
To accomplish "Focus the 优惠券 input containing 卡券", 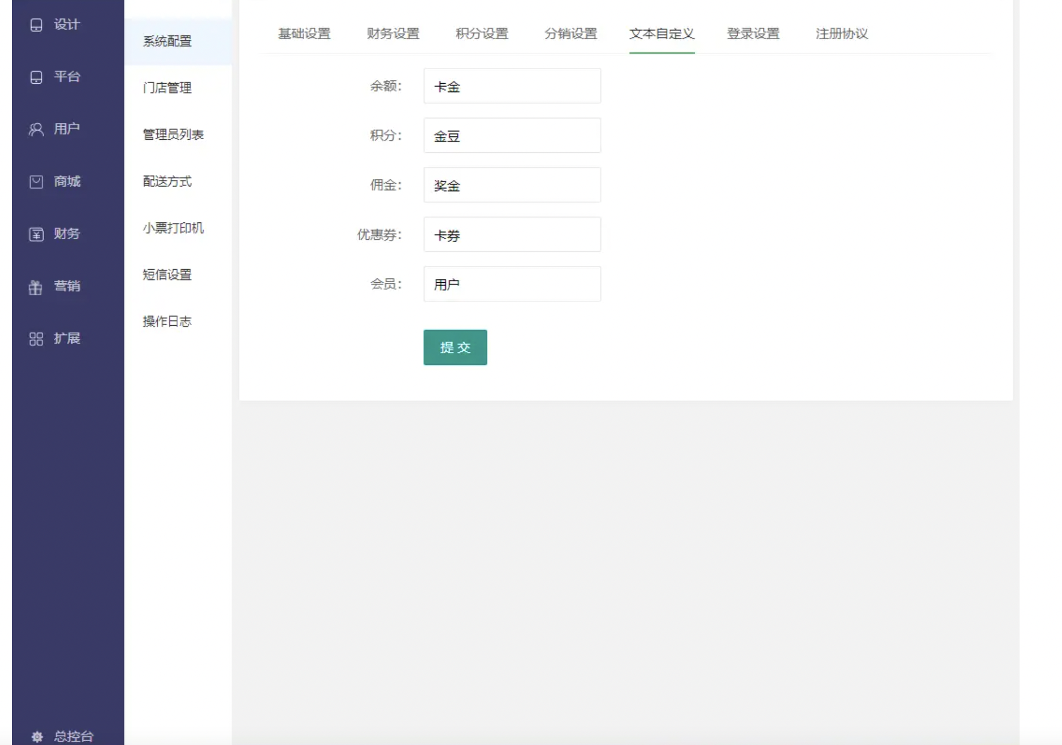I will click(512, 234).
